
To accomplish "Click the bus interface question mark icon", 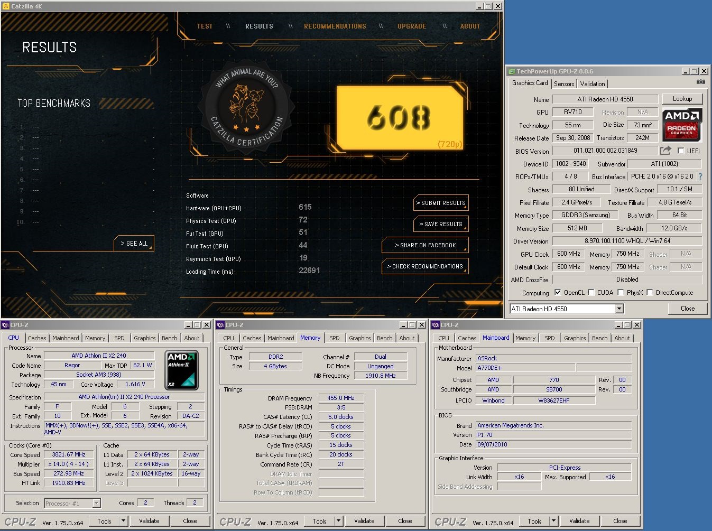I will click(x=700, y=176).
